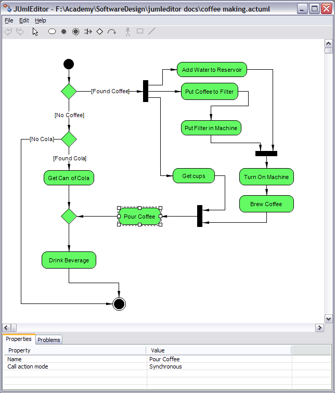
Task: Close the JUmlEditor window
Action: [x=326, y=9]
